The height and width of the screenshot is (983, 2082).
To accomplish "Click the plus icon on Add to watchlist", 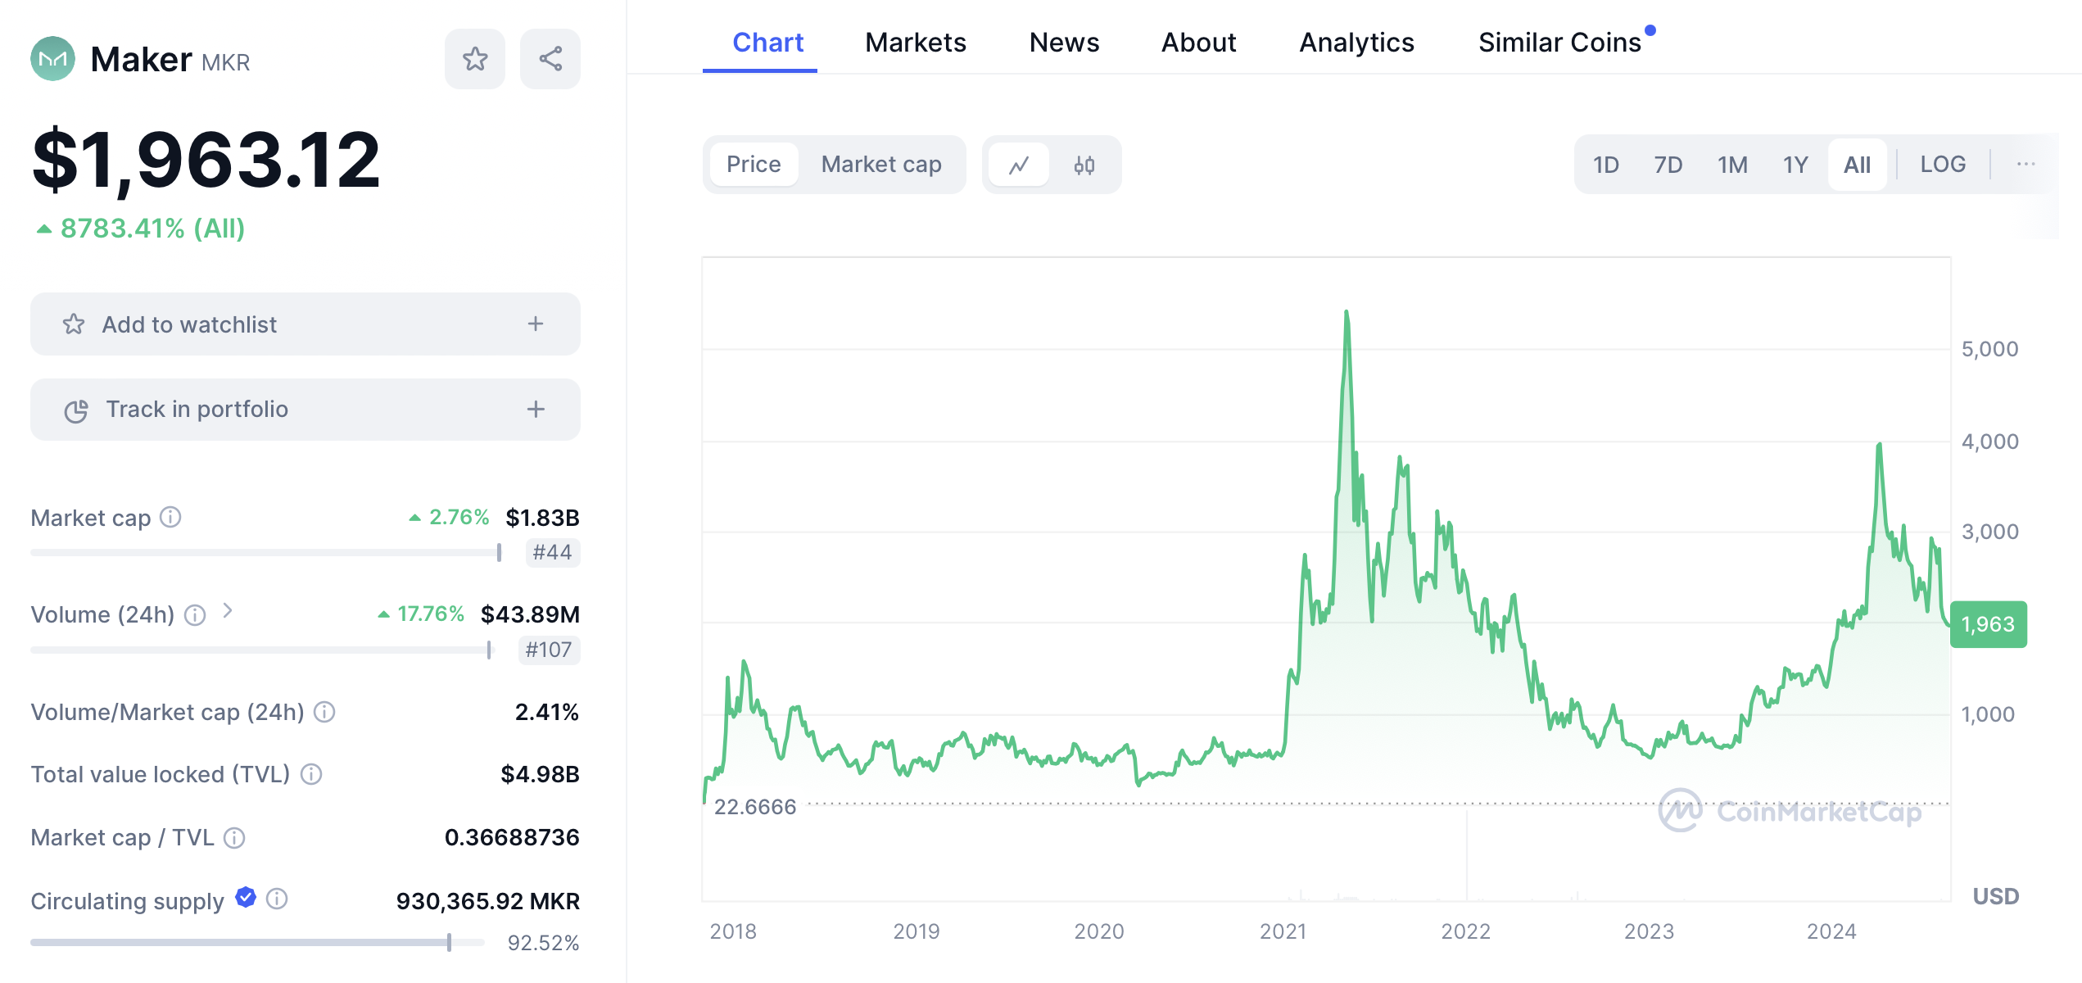I will pos(536,324).
